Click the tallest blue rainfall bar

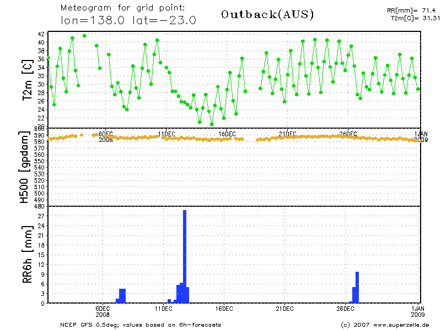(x=185, y=256)
